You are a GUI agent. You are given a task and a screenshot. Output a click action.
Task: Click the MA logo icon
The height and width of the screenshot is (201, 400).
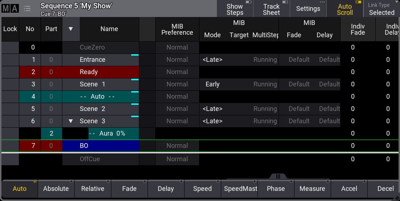[10, 8]
